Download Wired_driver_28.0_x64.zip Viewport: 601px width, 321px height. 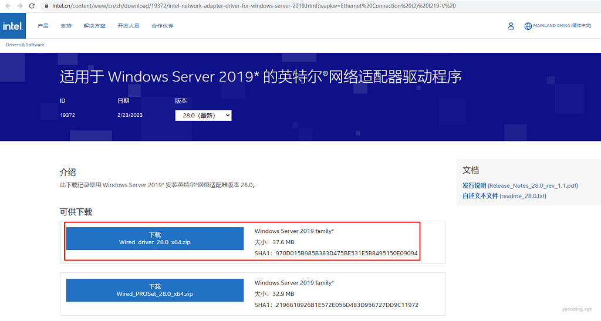(155, 238)
